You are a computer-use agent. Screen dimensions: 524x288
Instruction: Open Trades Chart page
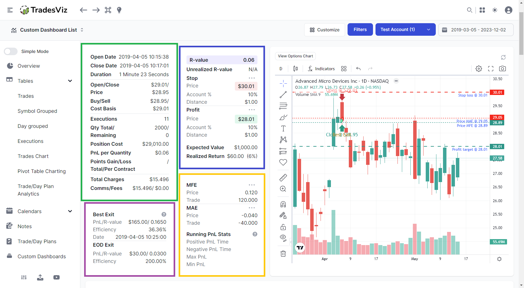(x=33, y=156)
